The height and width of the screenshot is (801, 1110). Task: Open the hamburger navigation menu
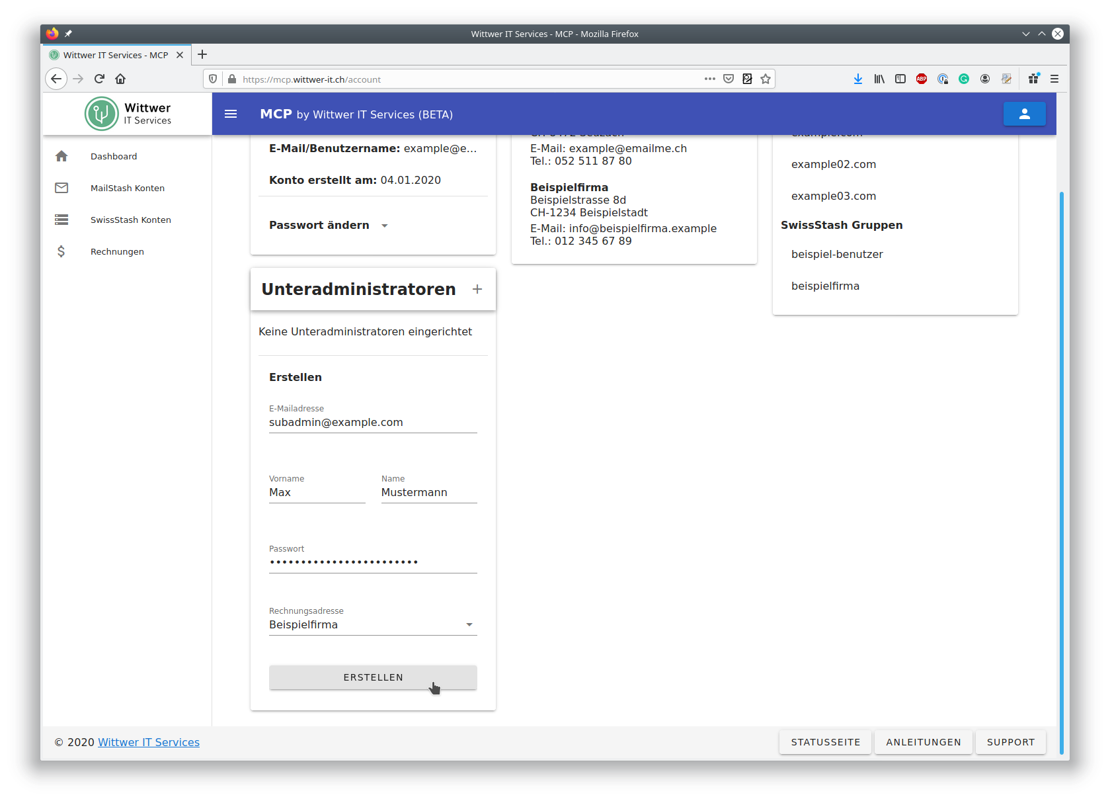pos(231,114)
